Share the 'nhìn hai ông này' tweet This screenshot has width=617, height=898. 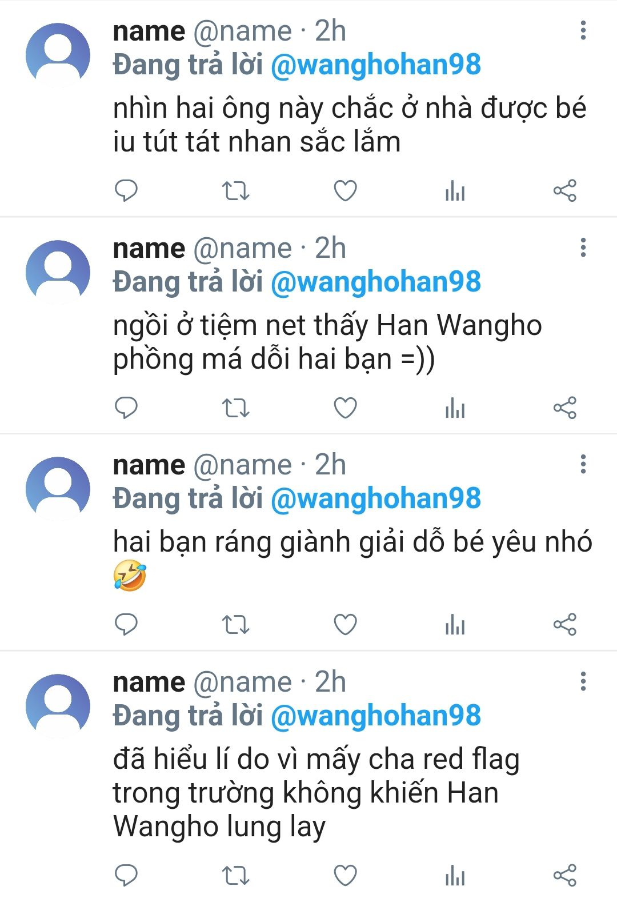coord(565,190)
